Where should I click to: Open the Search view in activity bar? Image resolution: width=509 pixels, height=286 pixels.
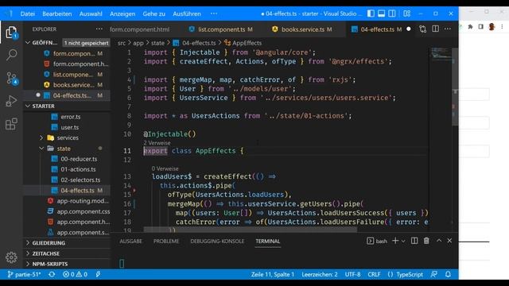tap(11, 55)
